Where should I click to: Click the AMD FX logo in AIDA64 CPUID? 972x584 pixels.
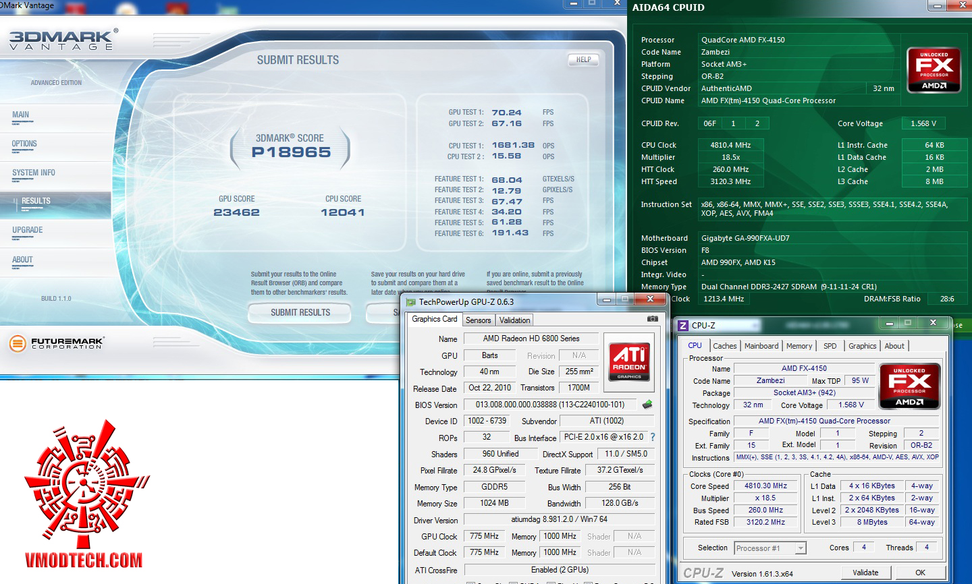[x=934, y=70]
